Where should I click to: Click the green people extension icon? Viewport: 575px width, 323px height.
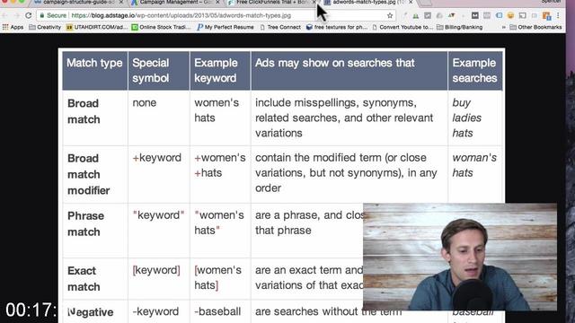pos(415,15)
